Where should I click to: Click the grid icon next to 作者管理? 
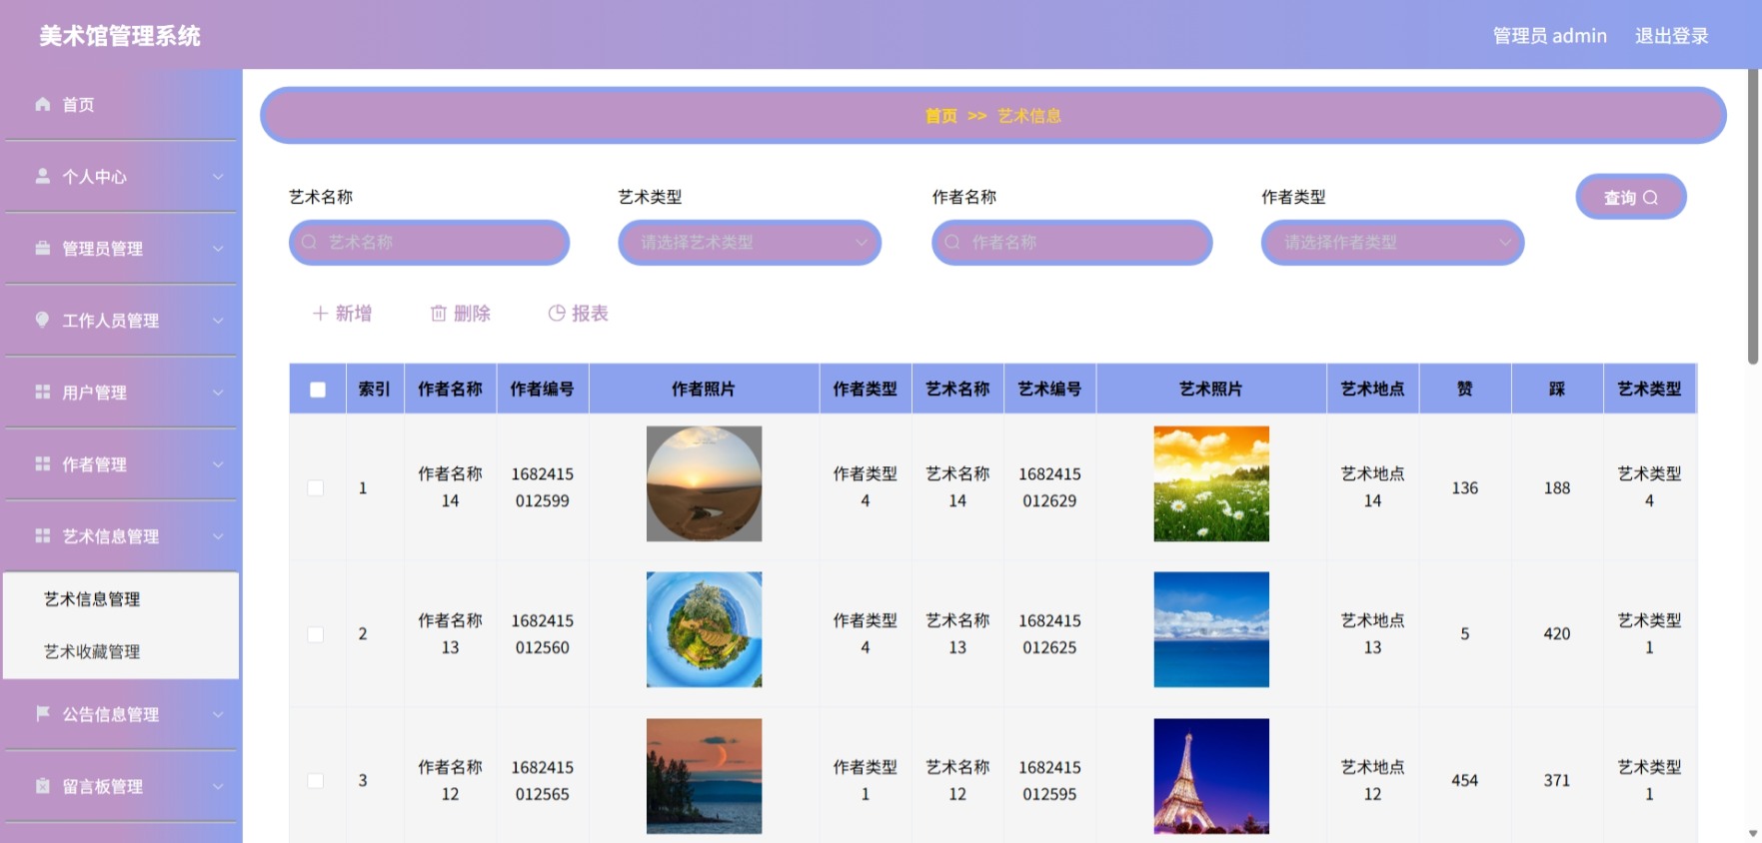42,463
